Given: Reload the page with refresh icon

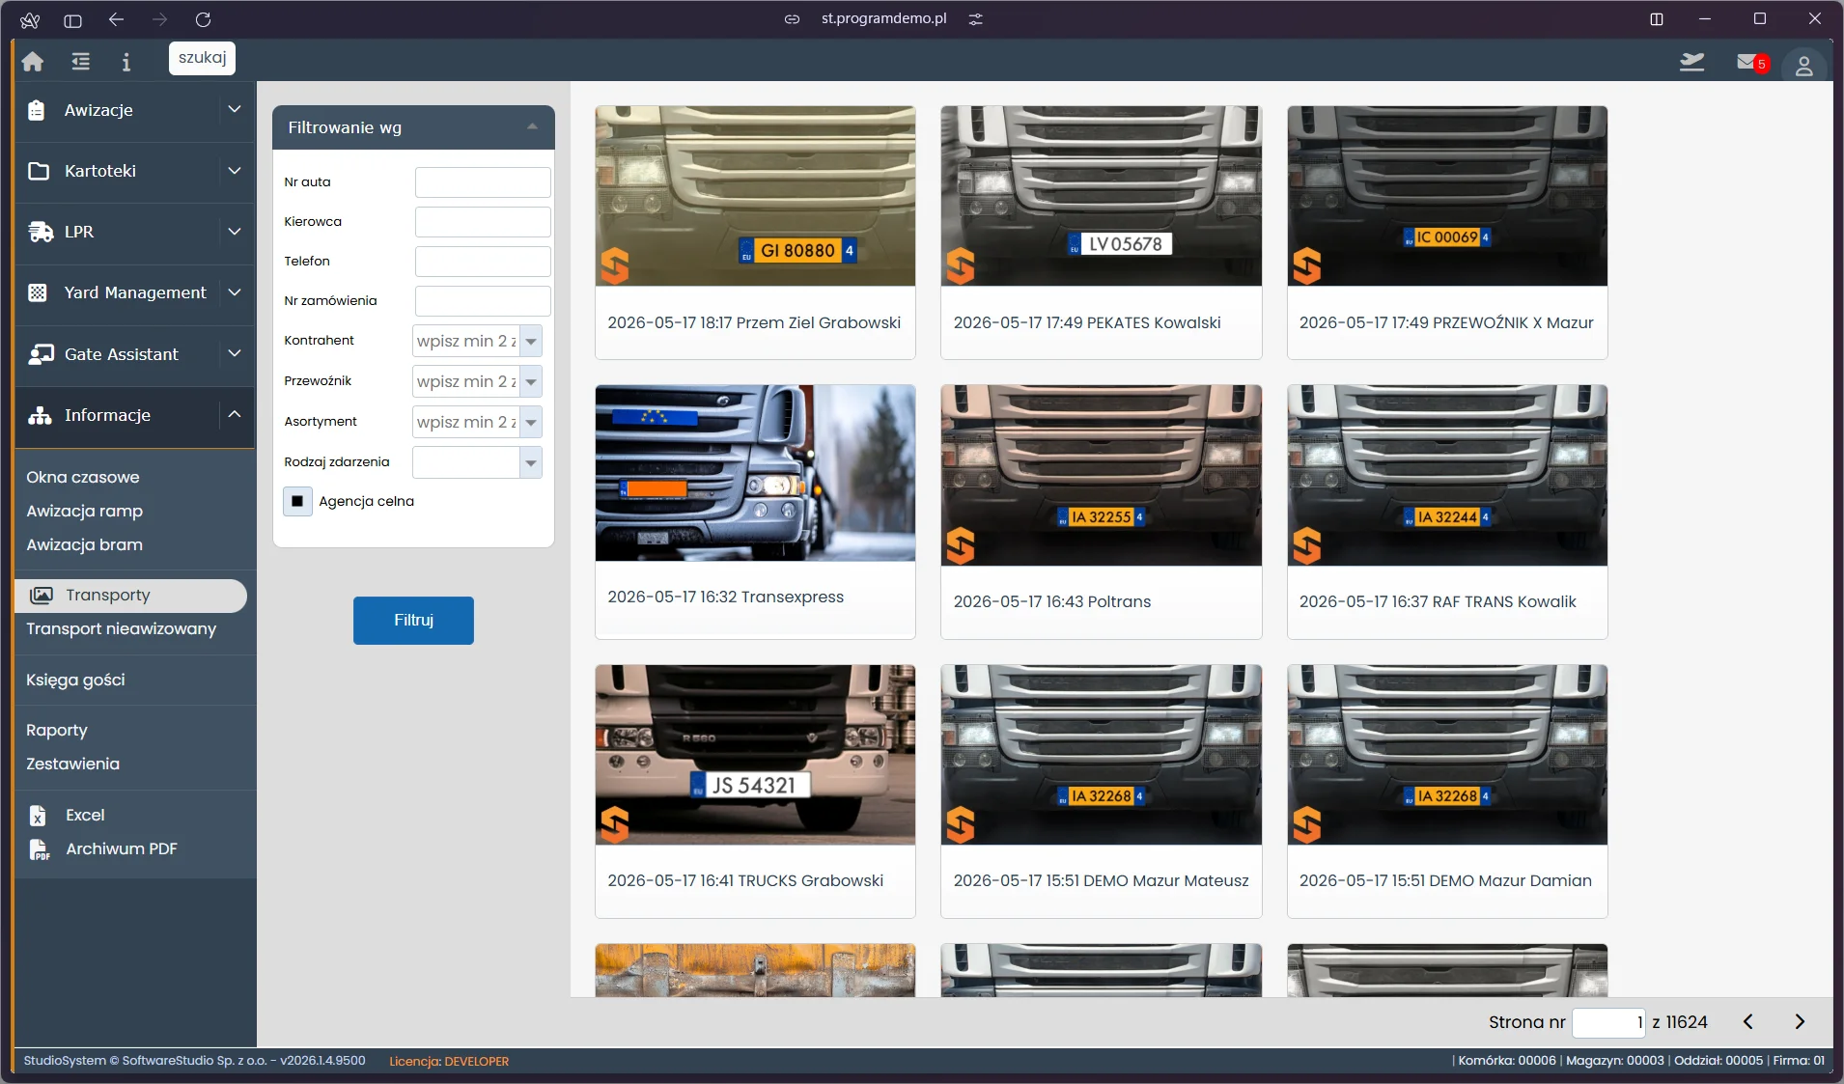Looking at the screenshot, I should pyautogui.click(x=203, y=19).
